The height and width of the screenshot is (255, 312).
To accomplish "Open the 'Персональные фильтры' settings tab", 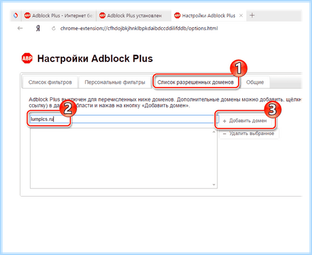I will pos(115,82).
